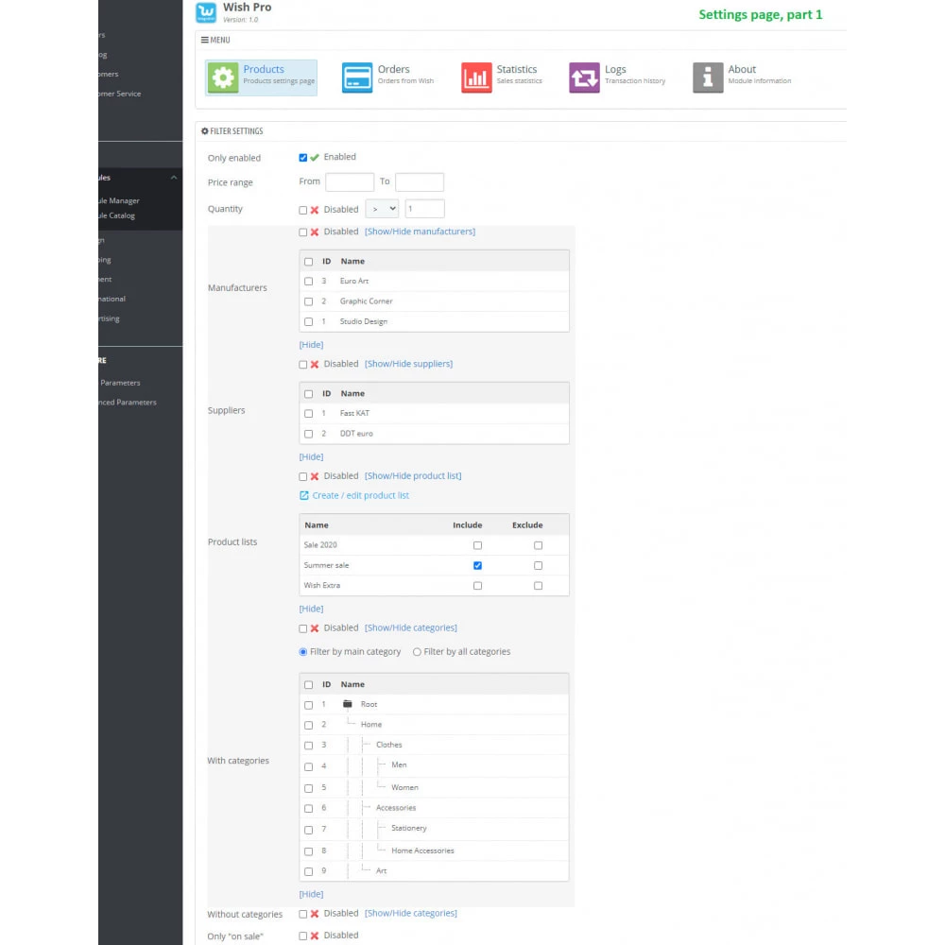Click Show/Hide manufacturers link
945x945 pixels.
point(421,232)
